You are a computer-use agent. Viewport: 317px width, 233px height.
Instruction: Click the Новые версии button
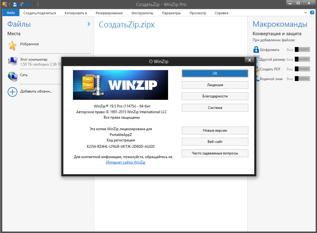[215, 130]
